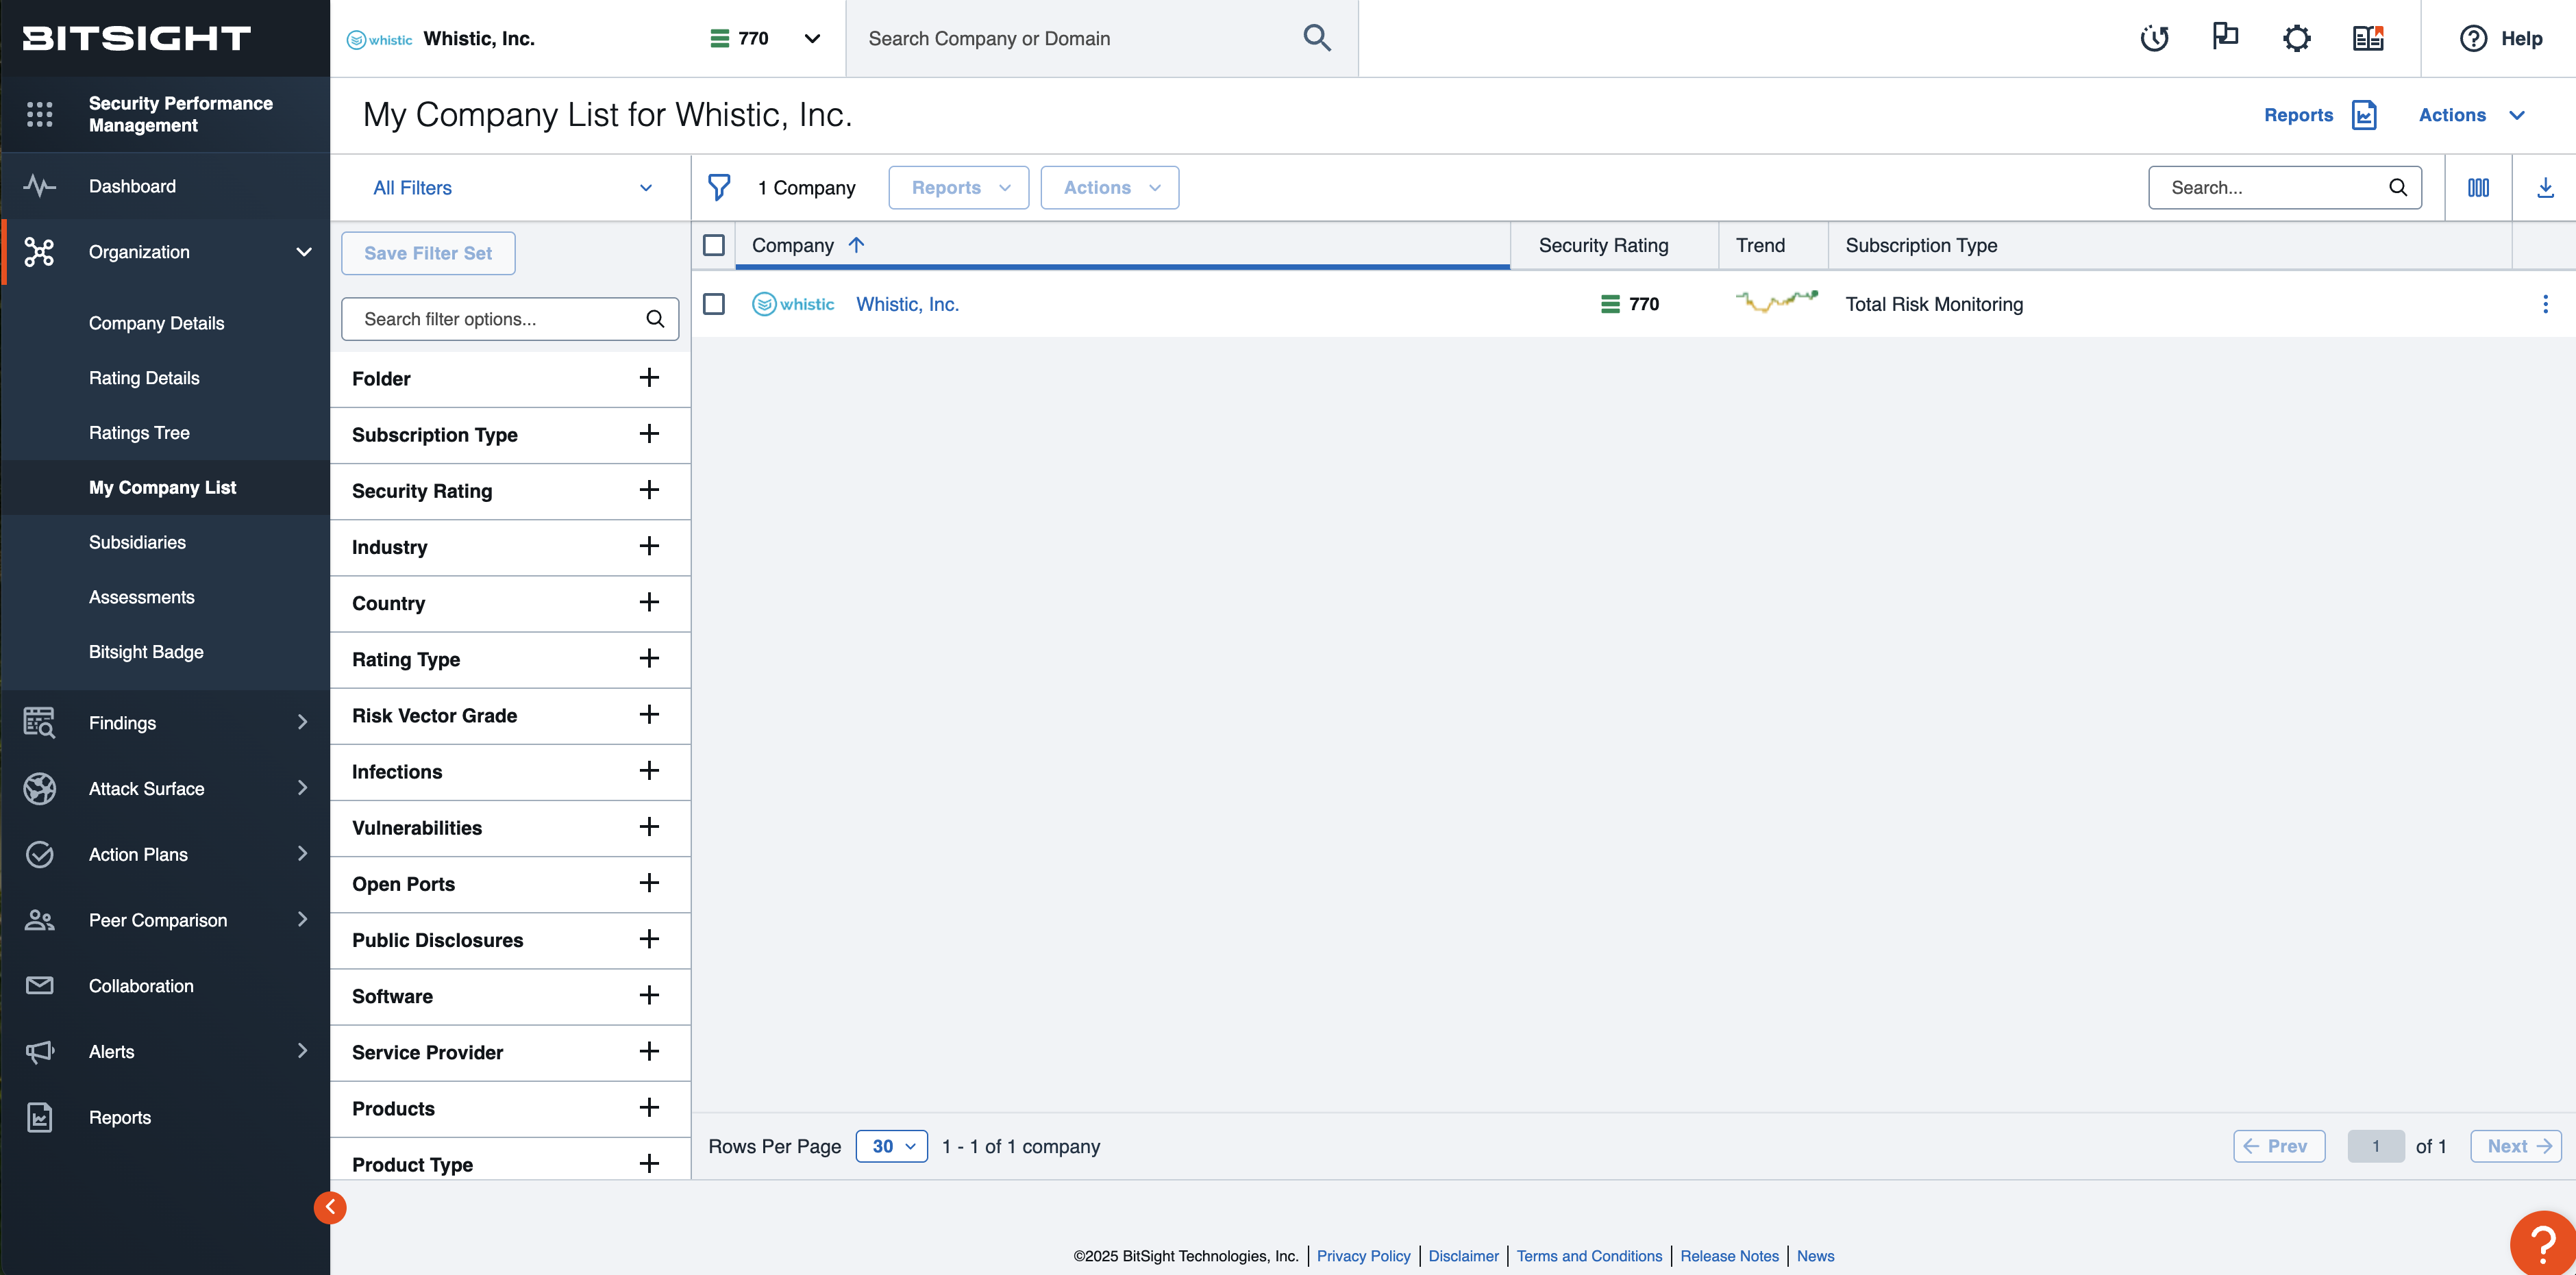Click the sort arrow on Company column
Image resolution: width=2576 pixels, height=1275 pixels.
point(856,245)
